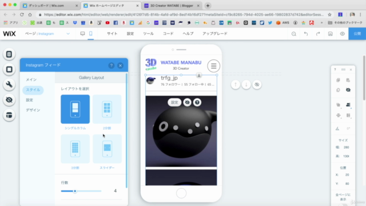
Task: Choose the シングルカラム layout option
Action: (x=75, y=109)
